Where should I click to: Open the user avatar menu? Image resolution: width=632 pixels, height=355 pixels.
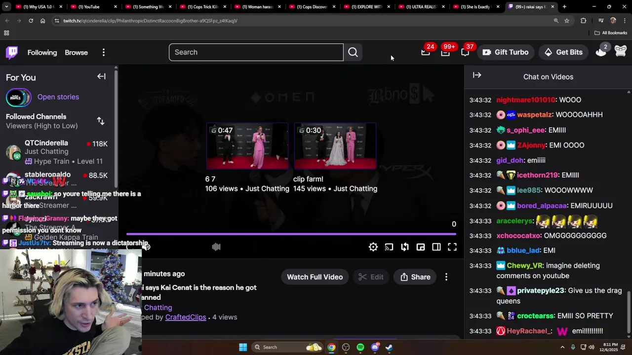(621, 51)
